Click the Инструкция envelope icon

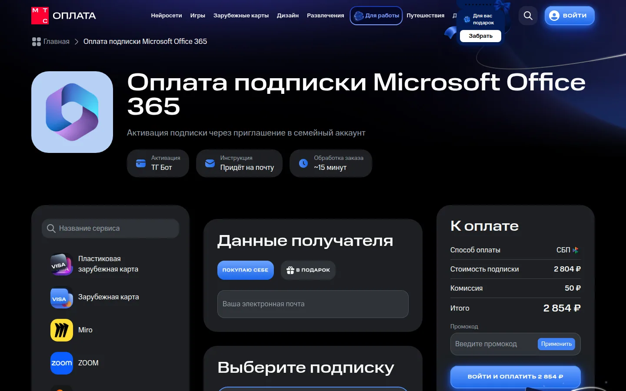210,163
